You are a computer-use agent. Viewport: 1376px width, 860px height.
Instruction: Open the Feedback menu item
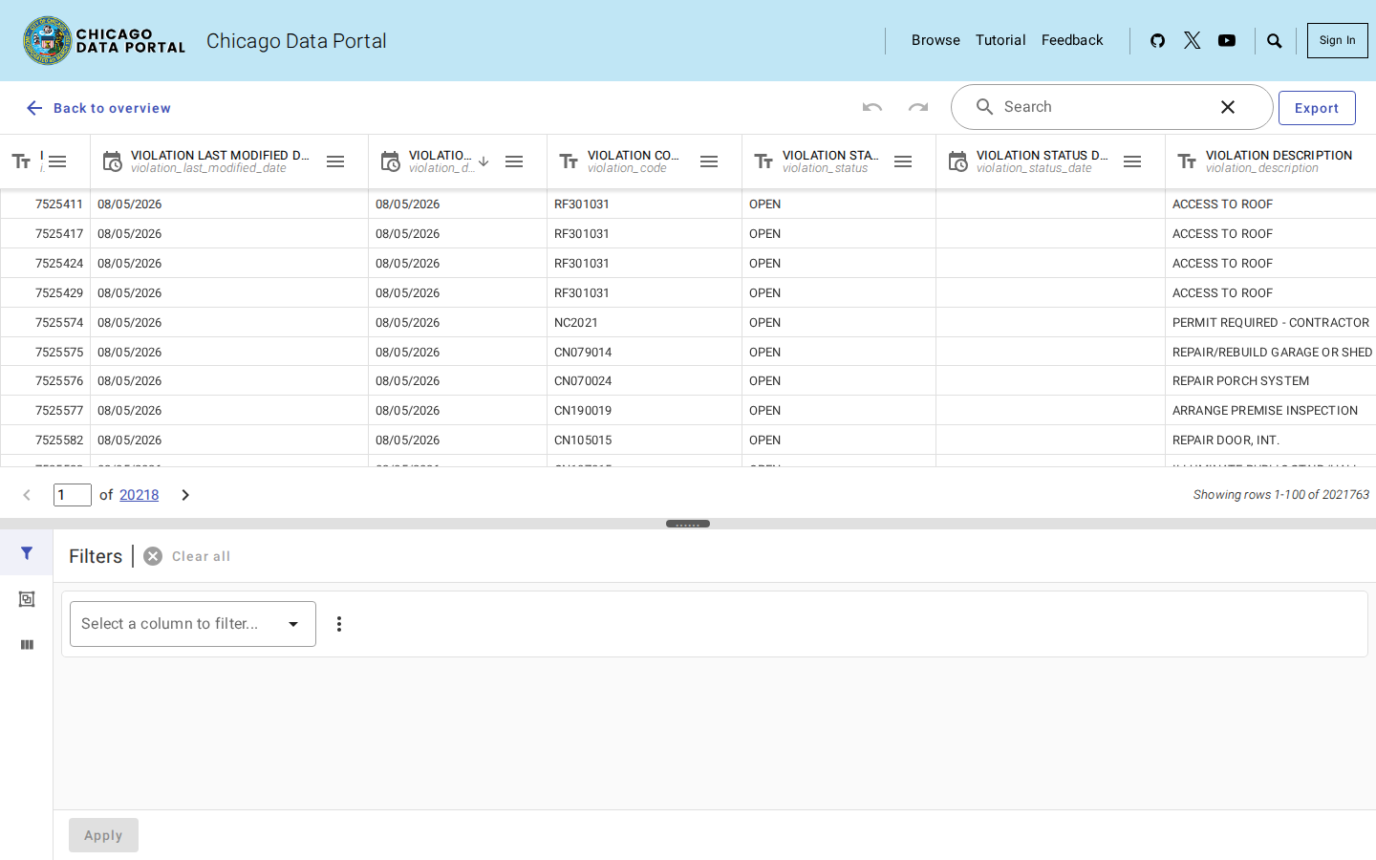1072,40
